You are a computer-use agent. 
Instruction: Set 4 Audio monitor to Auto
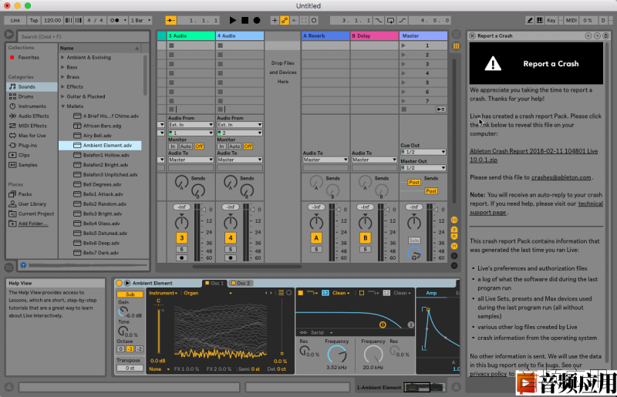pyautogui.click(x=234, y=146)
